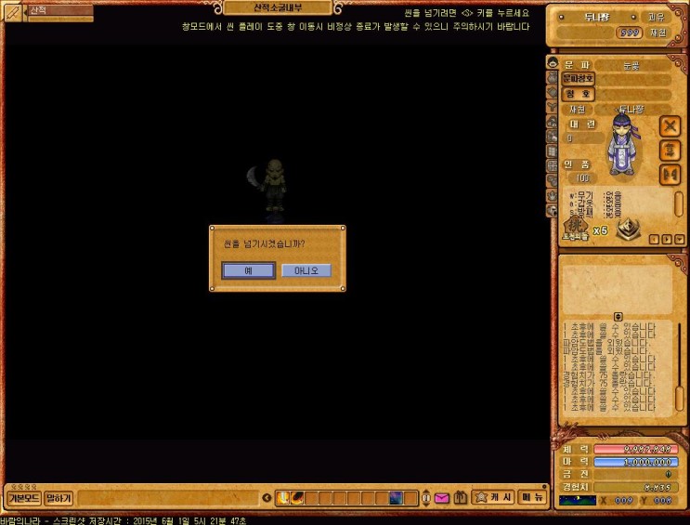Click the crossed-swords X icon beside the character portrait
The width and height of the screenshot is (690, 525).
point(670,125)
